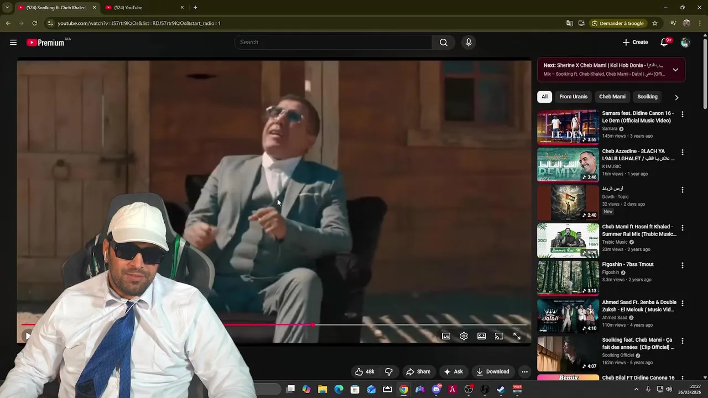Cast video with Play on TV icon
708x398 pixels.
pos(499,336)
